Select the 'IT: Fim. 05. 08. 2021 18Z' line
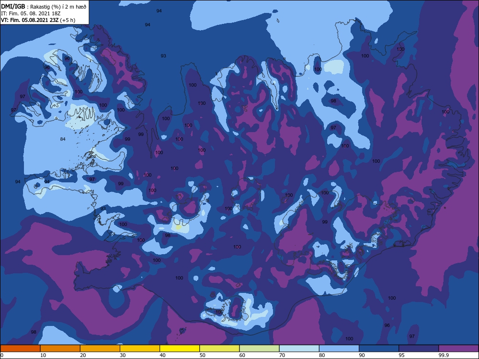The image size is (479, 359). point(31,13)
